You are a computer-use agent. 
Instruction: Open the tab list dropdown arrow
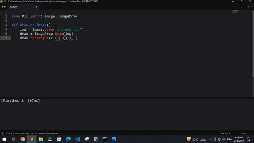252,7
